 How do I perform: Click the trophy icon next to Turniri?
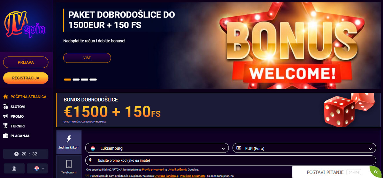tap(6, 126)
